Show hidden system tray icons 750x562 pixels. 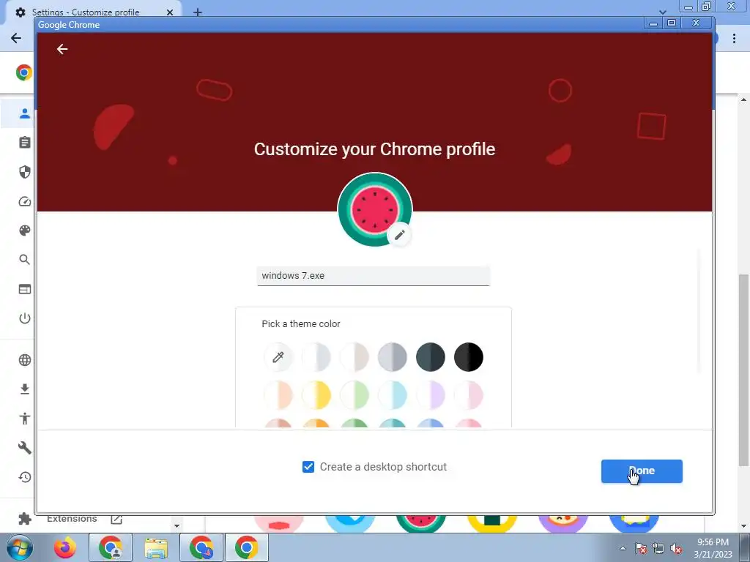click(623, 548)
